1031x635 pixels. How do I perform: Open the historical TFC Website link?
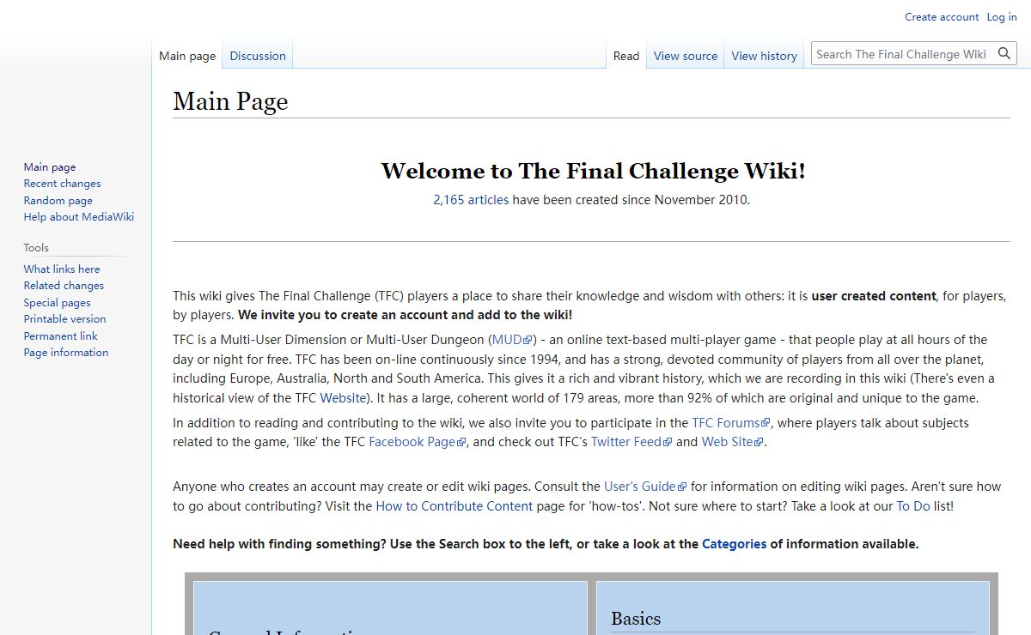[x=344, y=398]
